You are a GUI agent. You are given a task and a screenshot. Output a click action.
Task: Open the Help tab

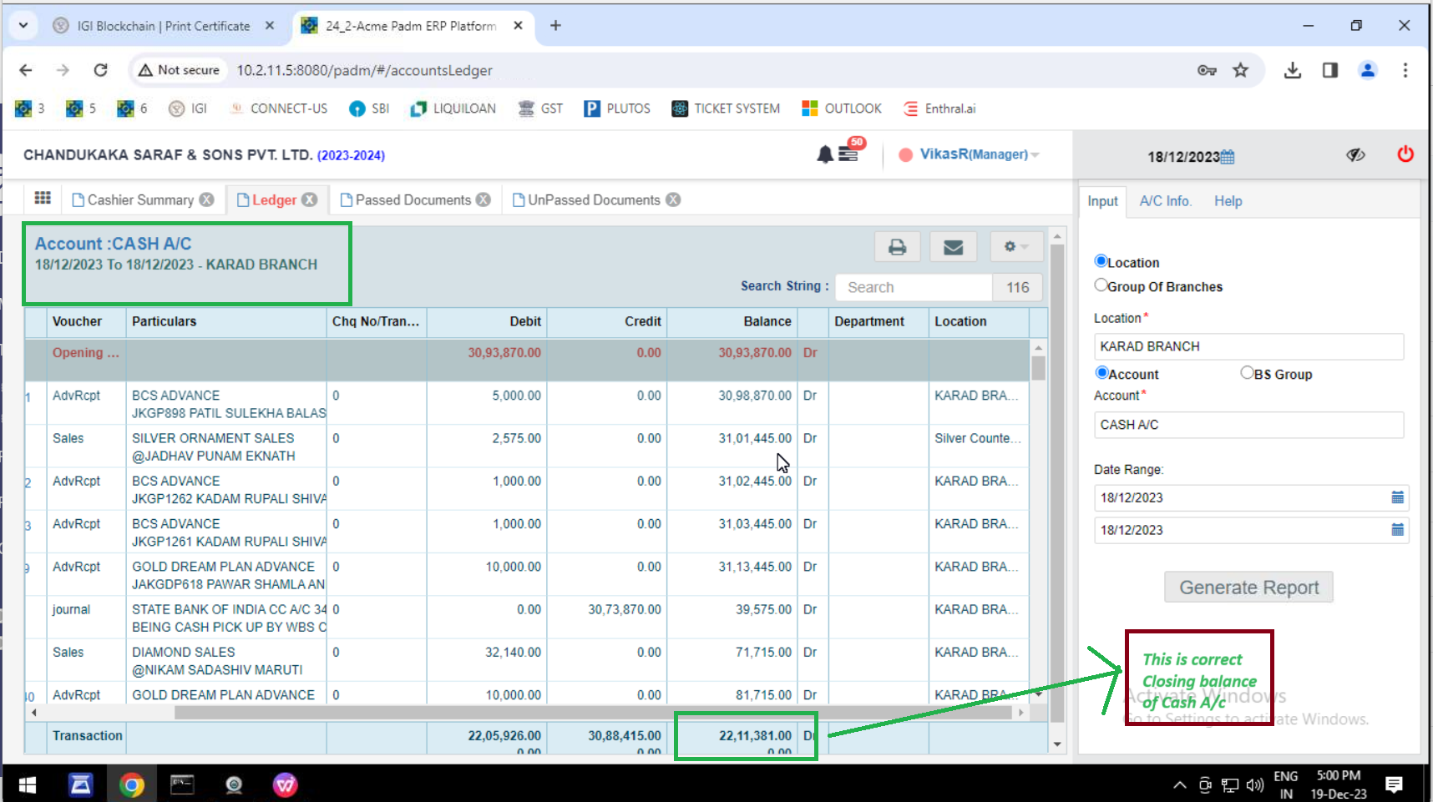(x=1228, y=201)
